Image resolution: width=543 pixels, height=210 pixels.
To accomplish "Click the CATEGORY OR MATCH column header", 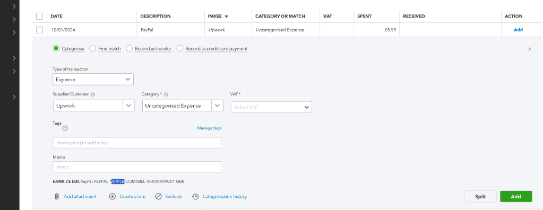I will pos(280,16).
